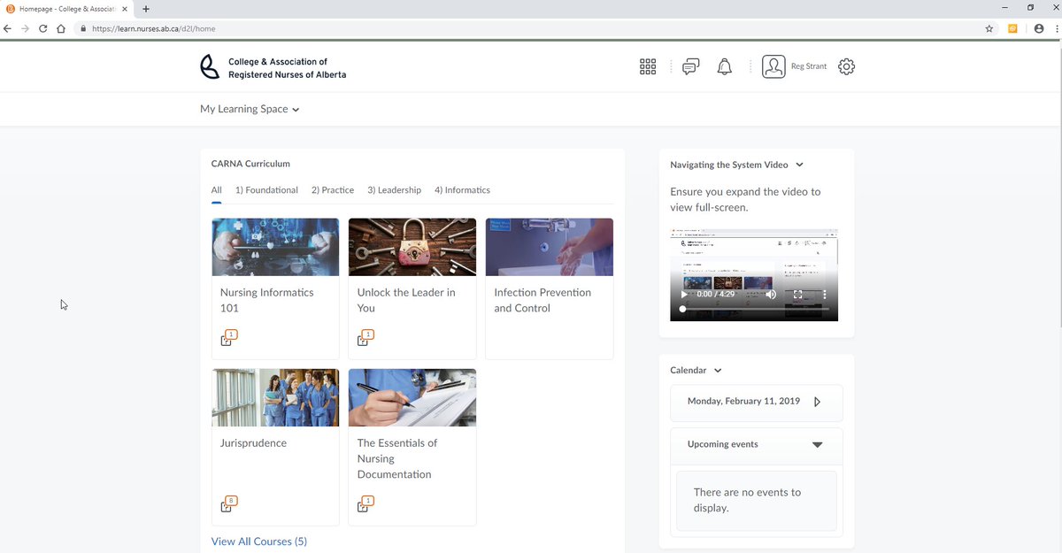Switch to 3) Leadership tab
This screenshot has width=1062, height=553.
394,190
